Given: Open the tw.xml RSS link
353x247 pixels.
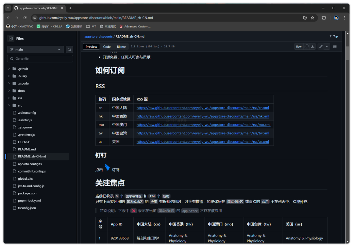Looking at the screenshot, I should coord(203,133).
